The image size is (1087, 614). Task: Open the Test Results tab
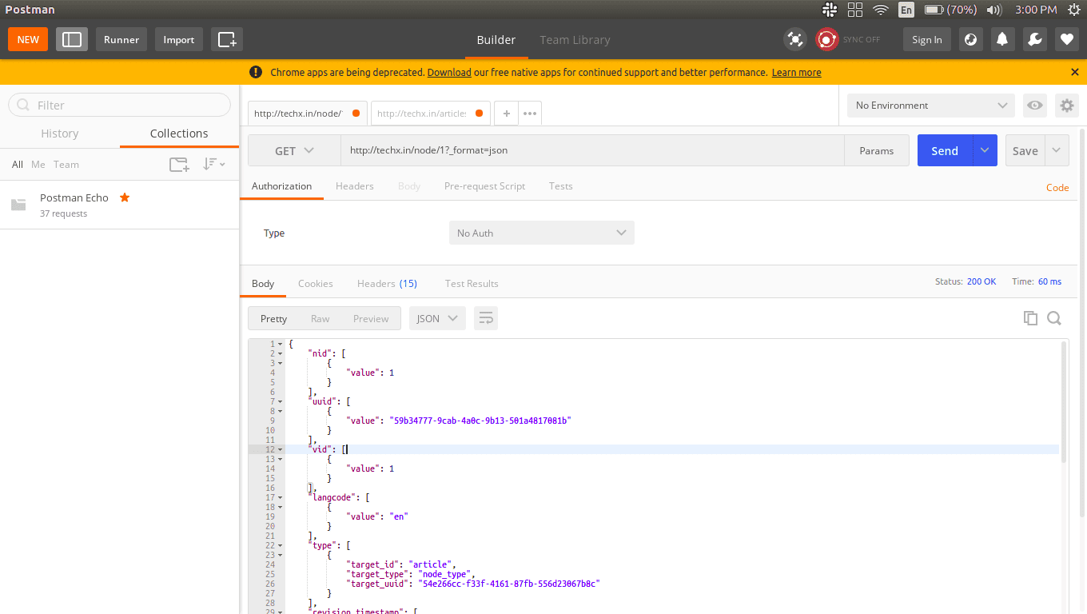tap(472, 283)
